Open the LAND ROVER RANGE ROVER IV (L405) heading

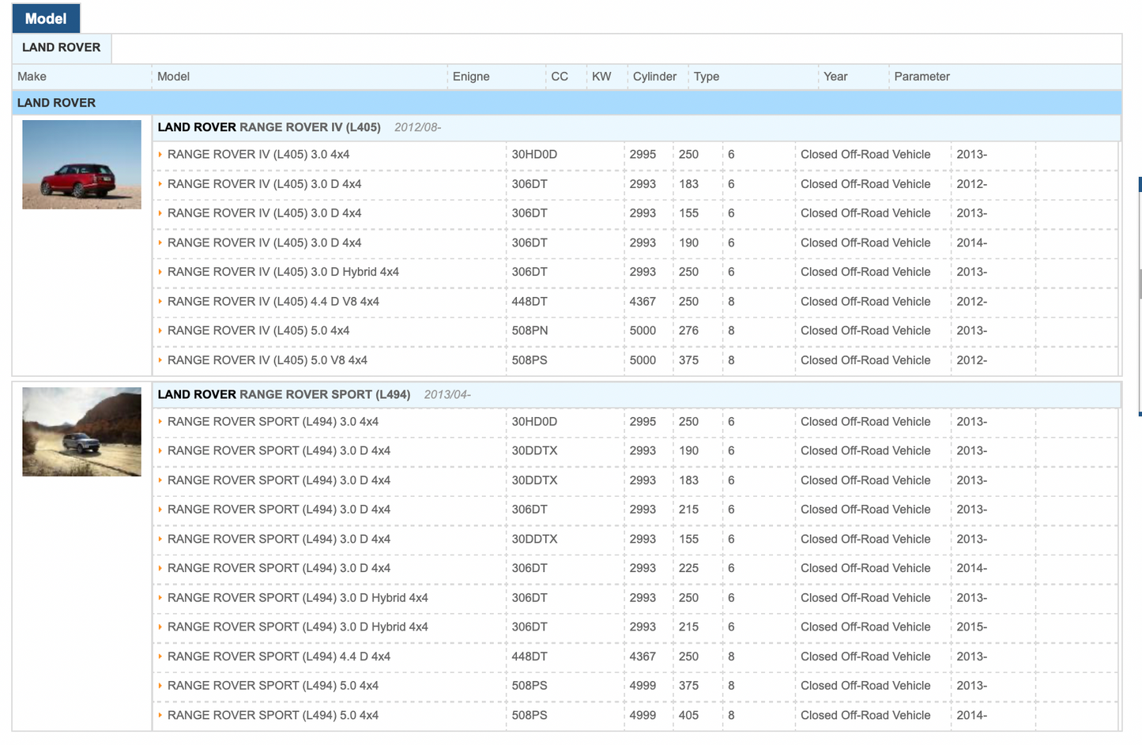[x=269, y=127]
